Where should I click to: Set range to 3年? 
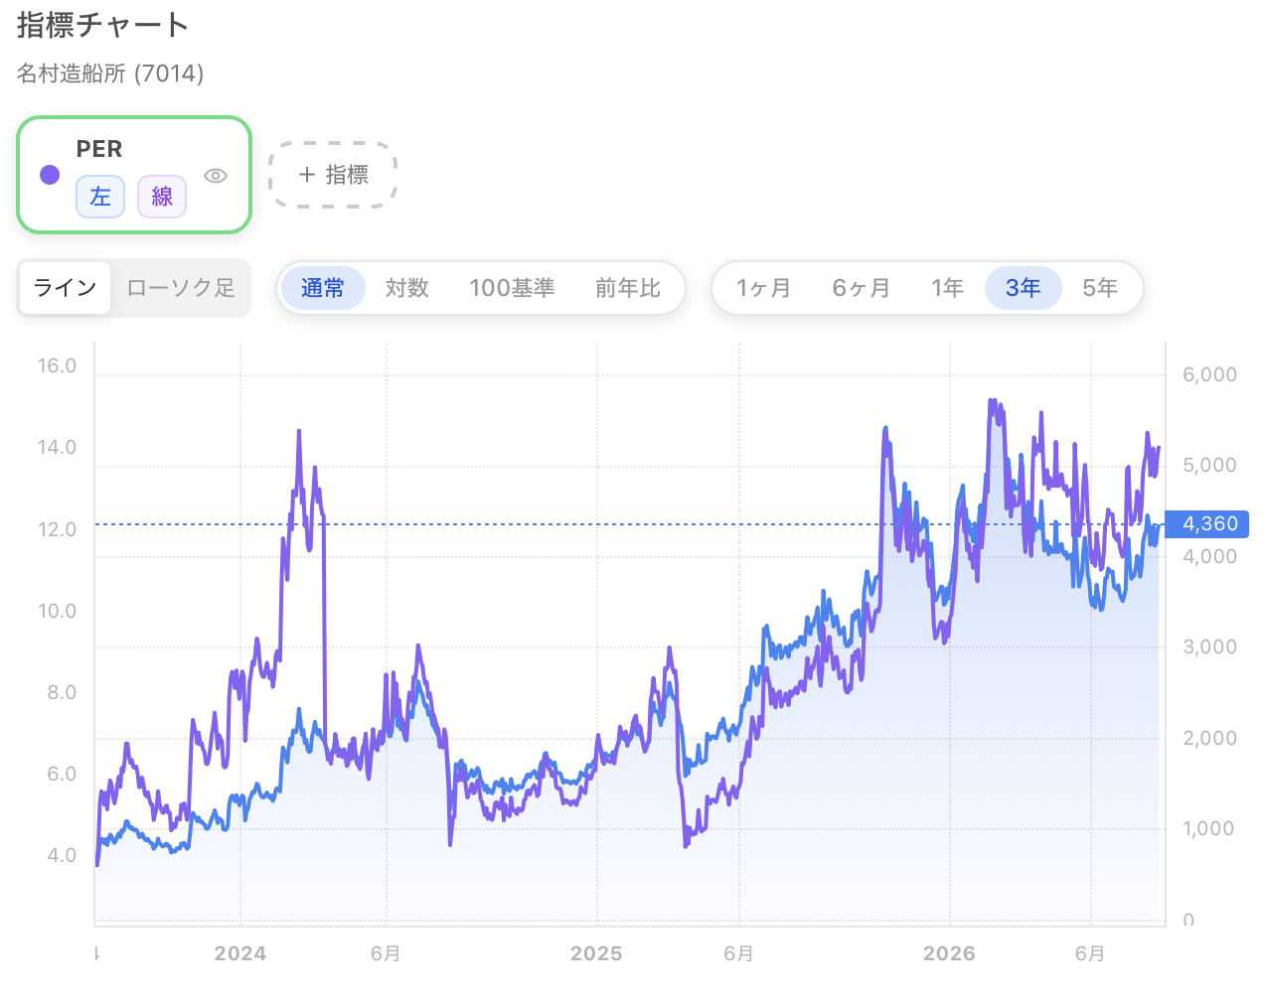coord(1024,288)
